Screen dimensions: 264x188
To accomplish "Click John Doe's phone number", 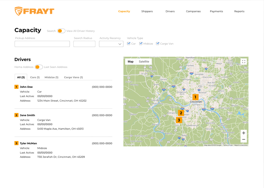I will coord(102,87).
